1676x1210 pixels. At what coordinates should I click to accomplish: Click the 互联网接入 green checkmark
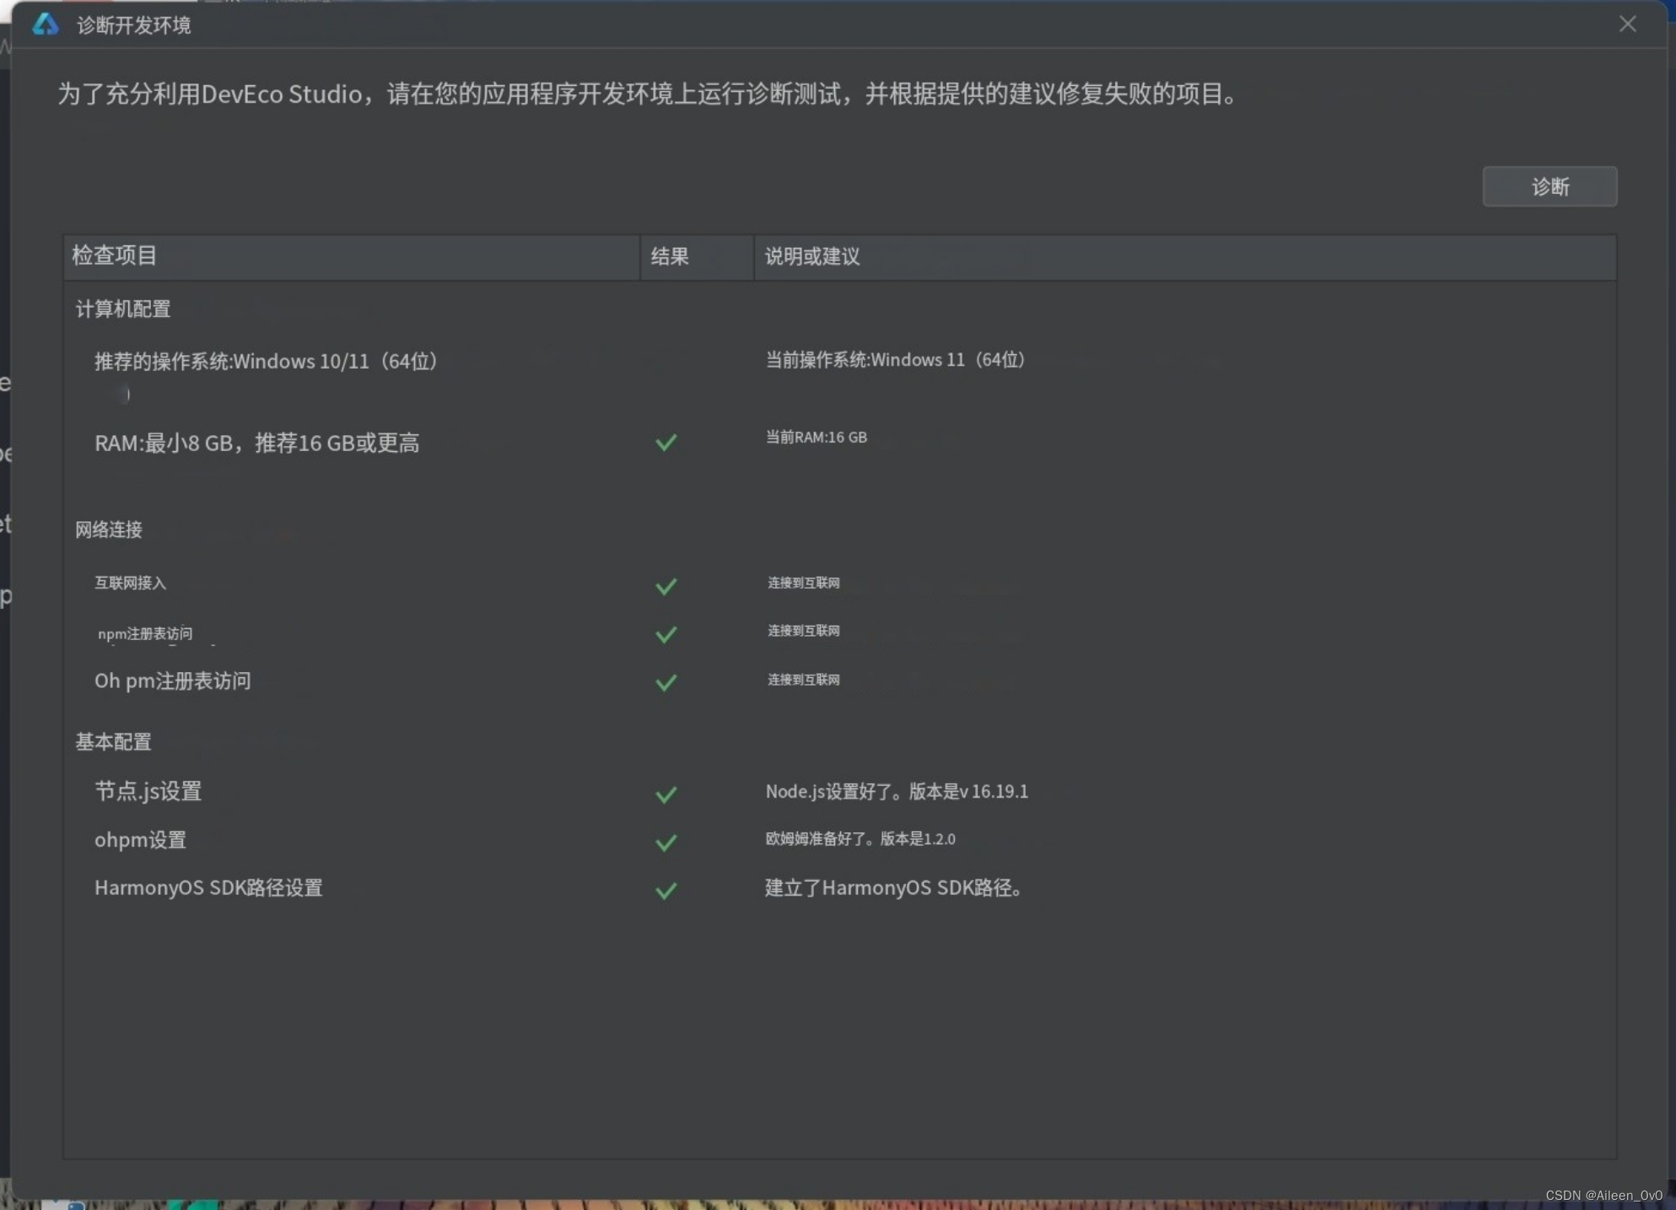coord(666,586)
